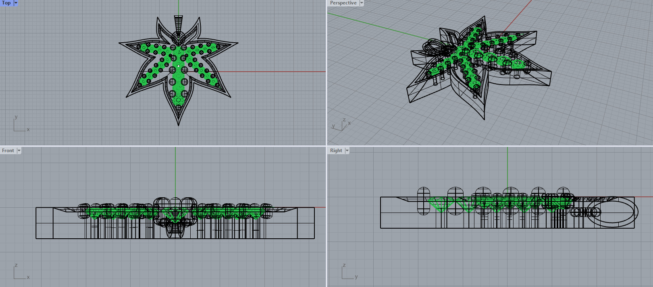
Task: Click the Right viewport title label
Action: click(x=336, y=151)
